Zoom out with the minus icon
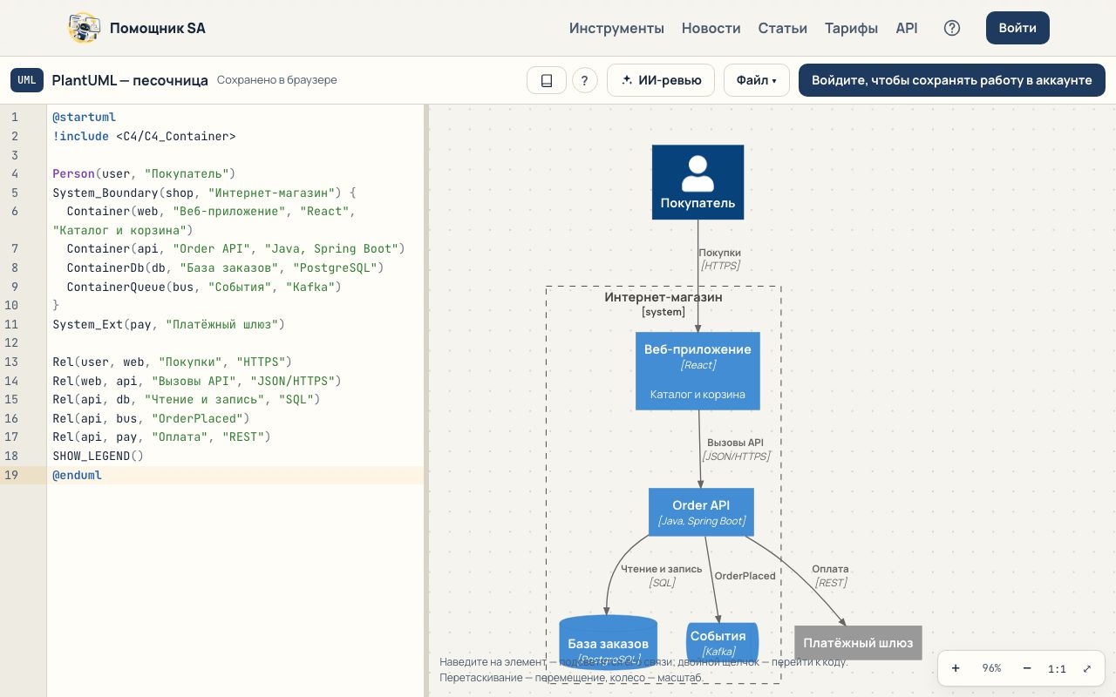Image resolution: width=1116 pixels, height=697 pixels. pyautogui.click(x=1027, y=668)
